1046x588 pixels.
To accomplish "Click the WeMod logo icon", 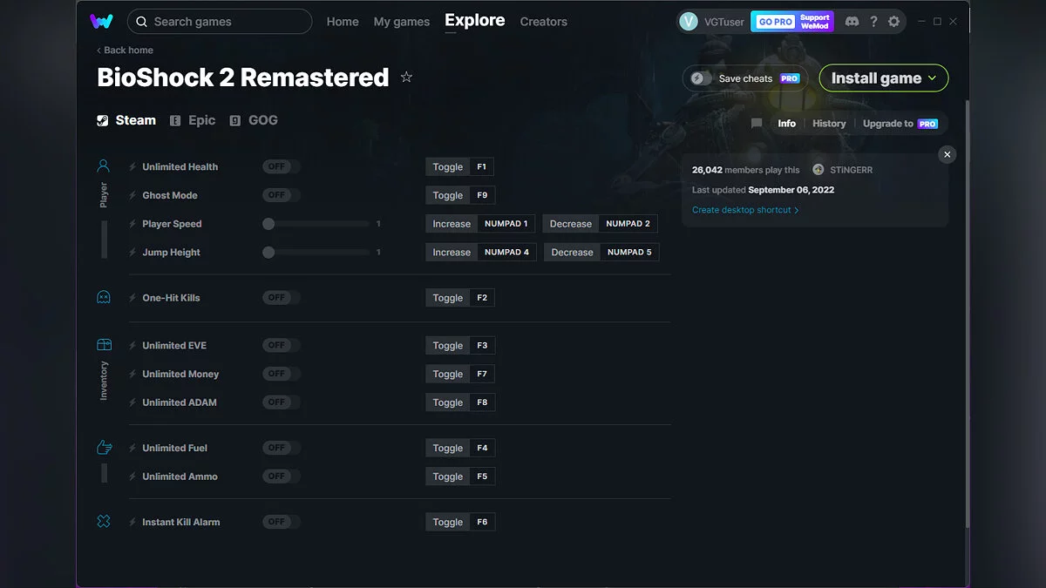I will point(101,21).
